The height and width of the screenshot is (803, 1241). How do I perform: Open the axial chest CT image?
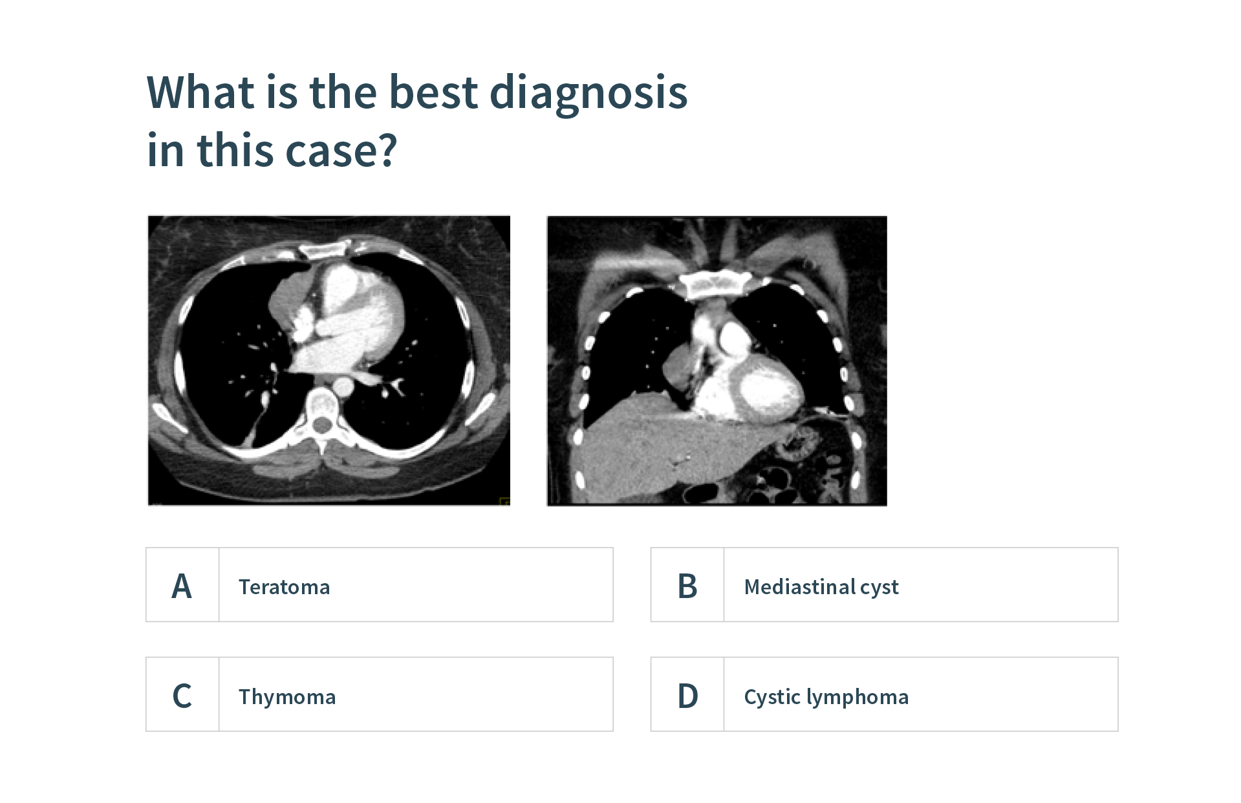coord(329,360)
